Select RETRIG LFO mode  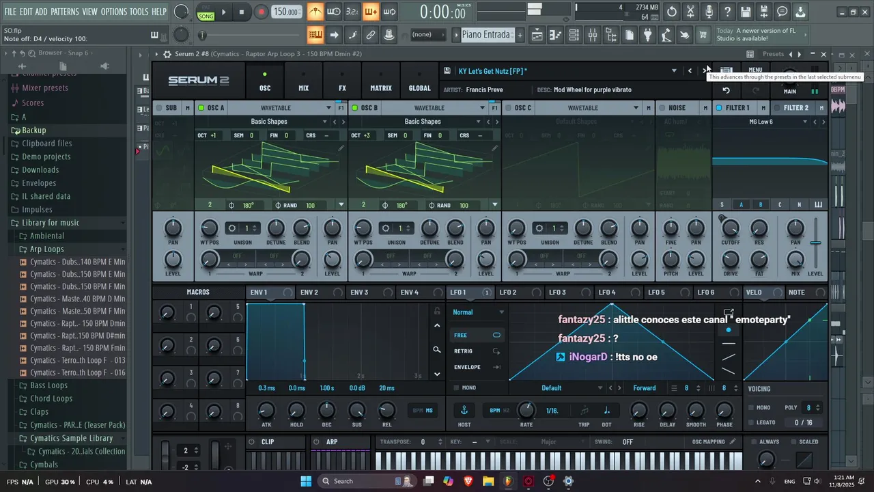point(477,351)
